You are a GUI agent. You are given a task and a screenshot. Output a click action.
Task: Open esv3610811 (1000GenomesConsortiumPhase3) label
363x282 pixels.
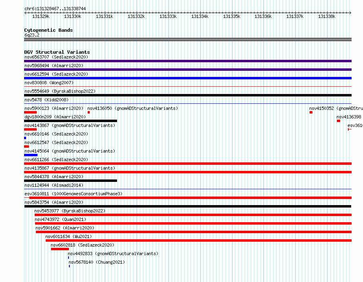point(73,194)
